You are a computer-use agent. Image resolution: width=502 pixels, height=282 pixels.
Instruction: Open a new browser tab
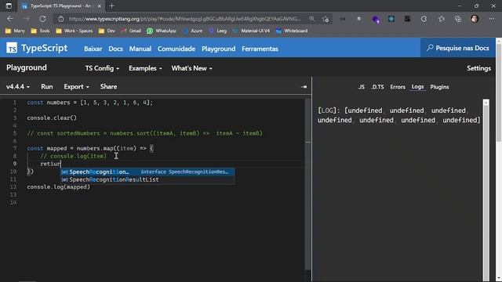pos(111,5)
